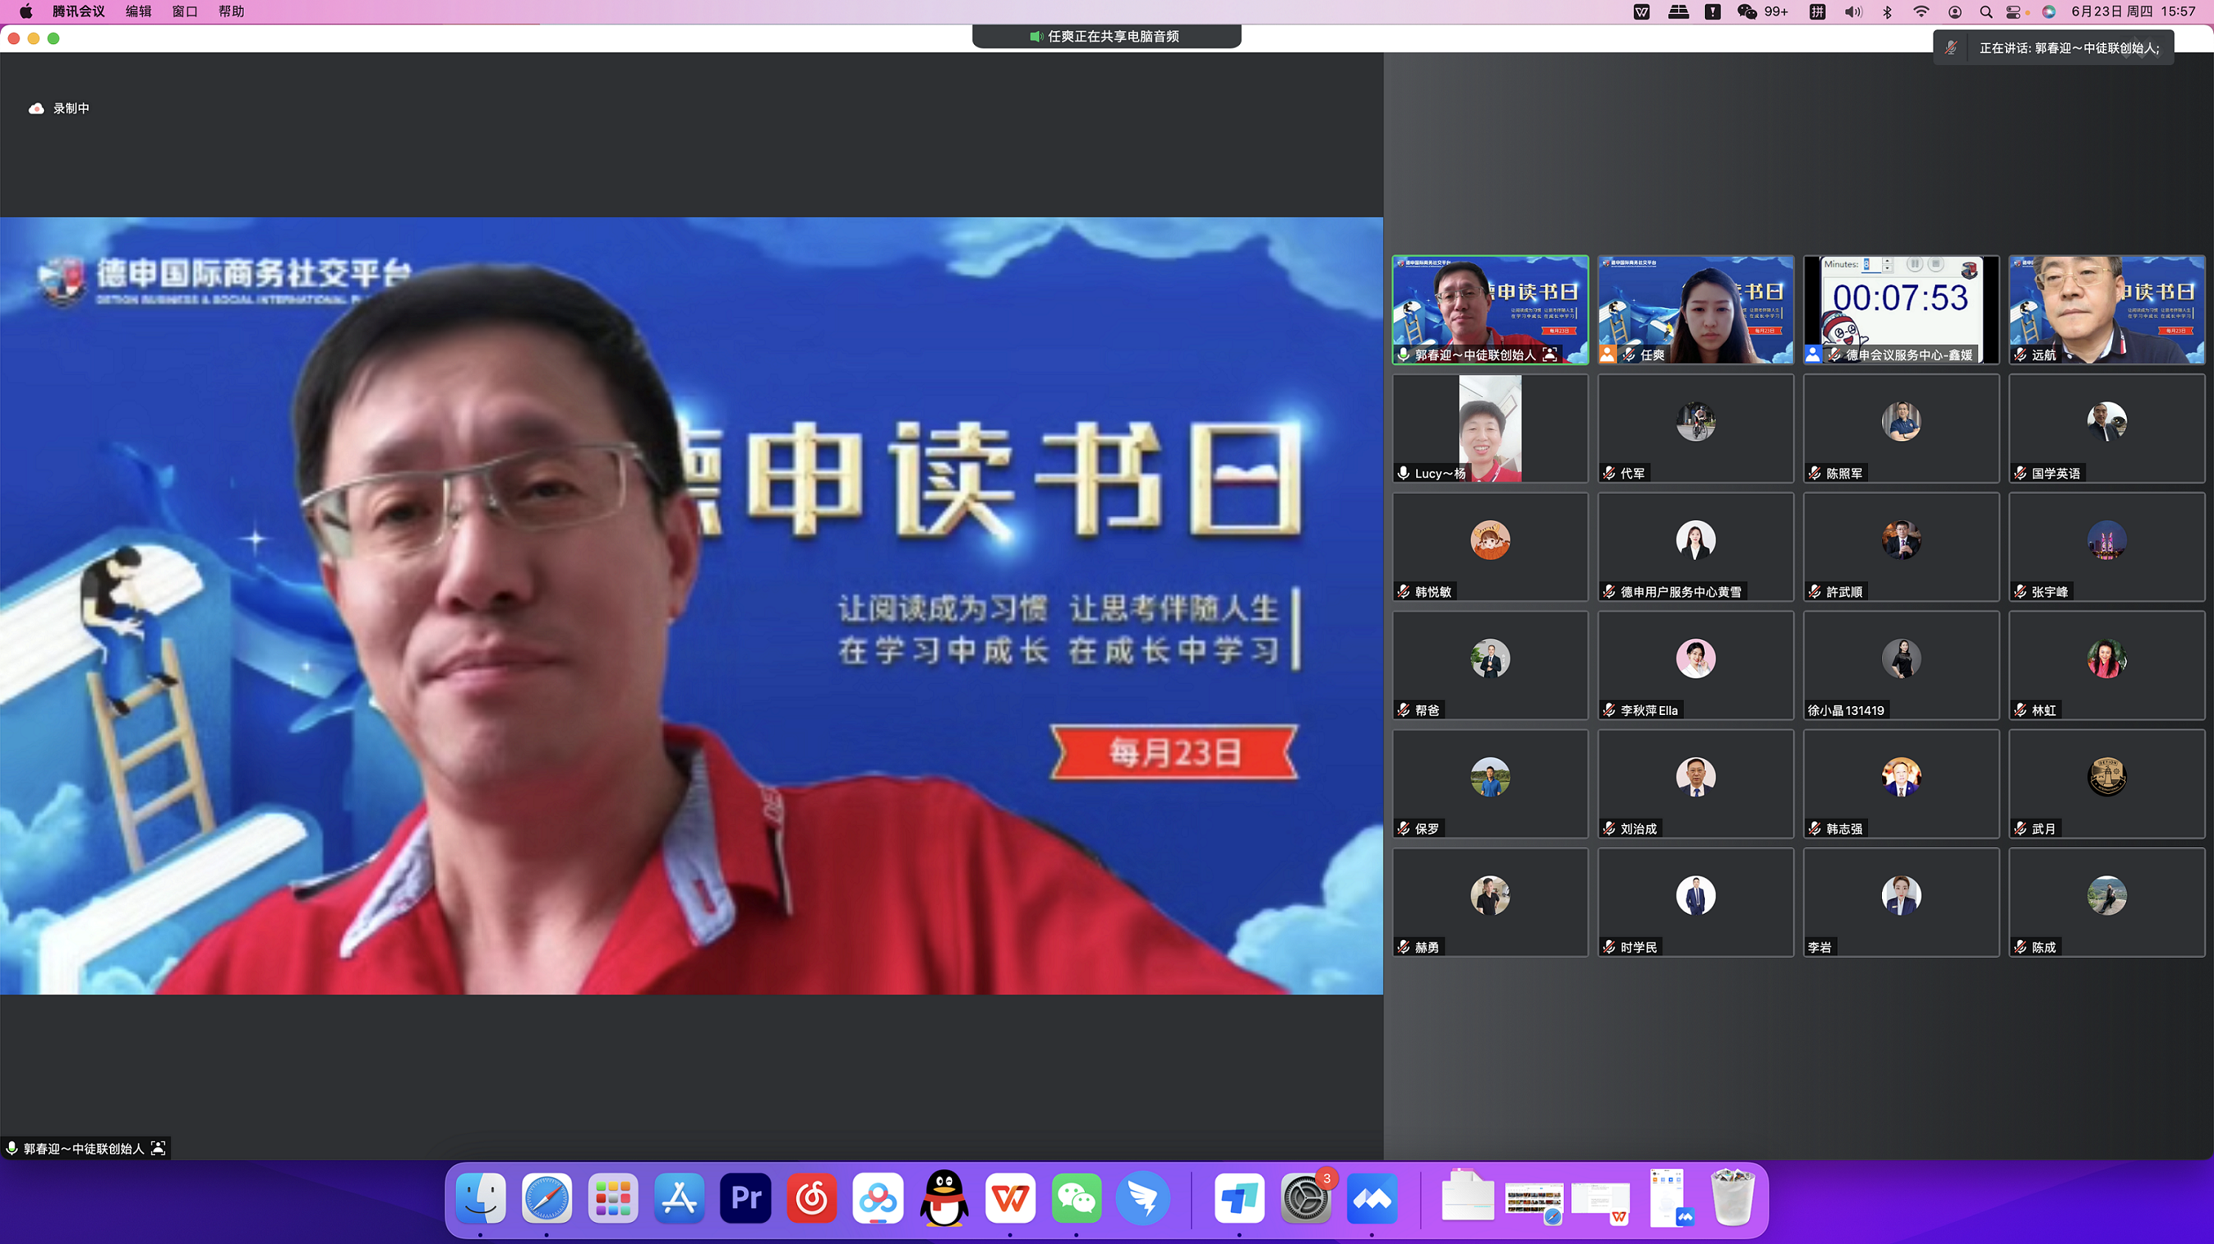Click the date and time 6月23日 周四 15:57
Screen dimensions: 2214x1244
pyautogui.click(x=2134, y=11)
